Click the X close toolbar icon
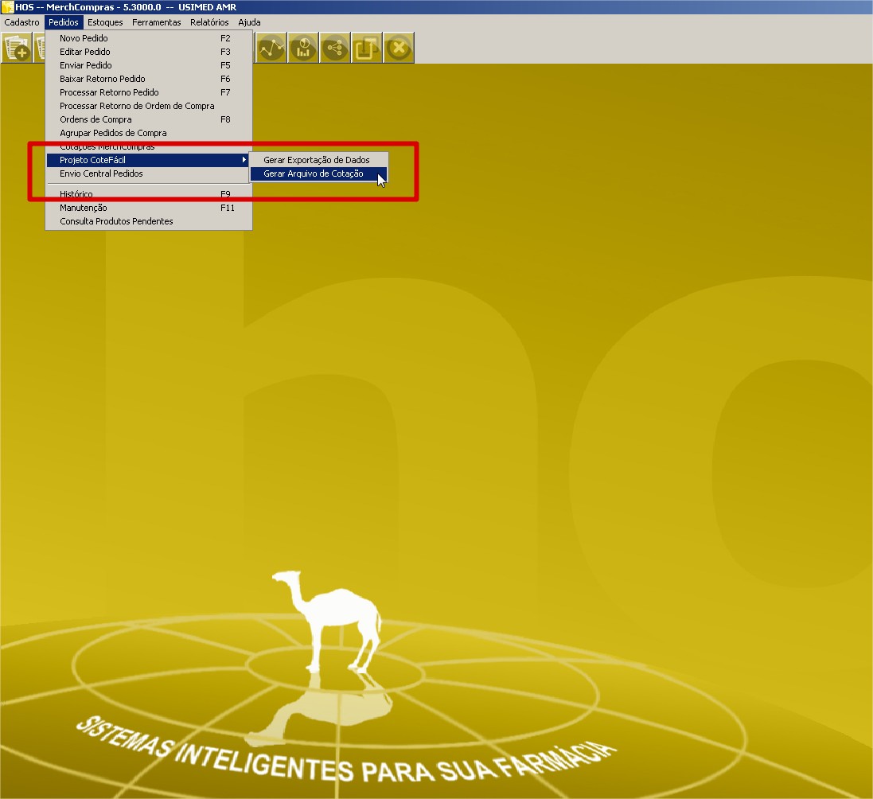 (x=399, y=49)
